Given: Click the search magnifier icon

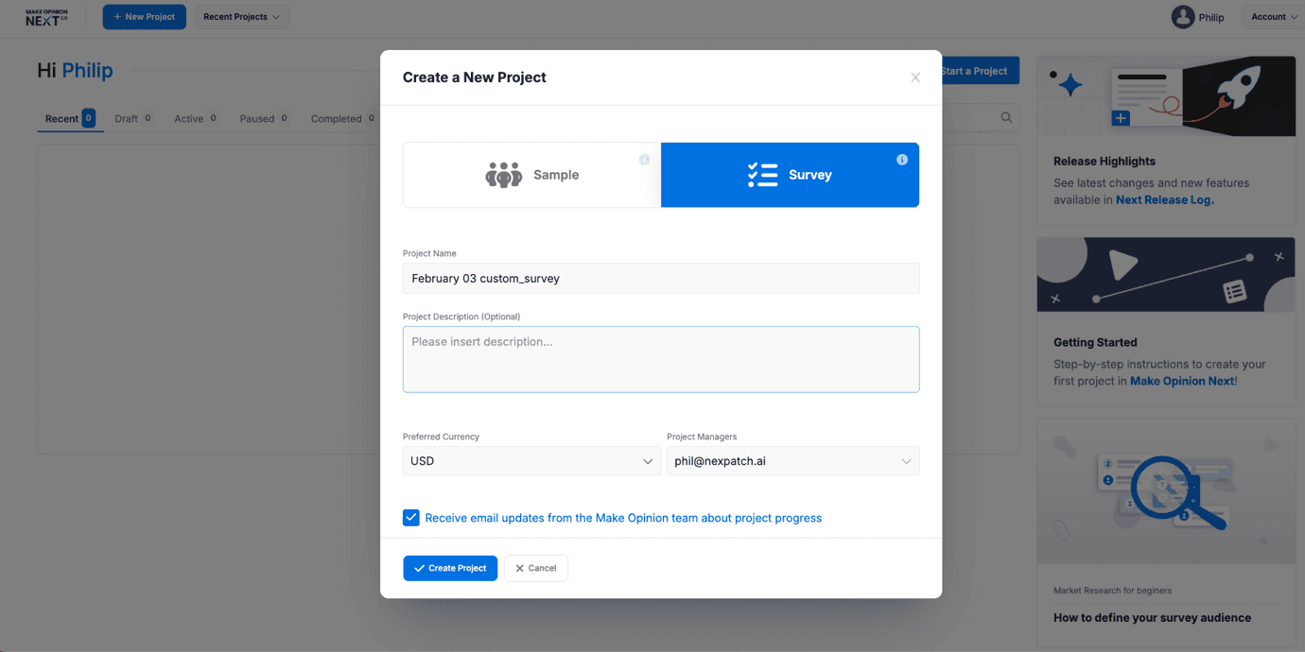Looking at the screenshot, I should click(x=1006, y=118).
